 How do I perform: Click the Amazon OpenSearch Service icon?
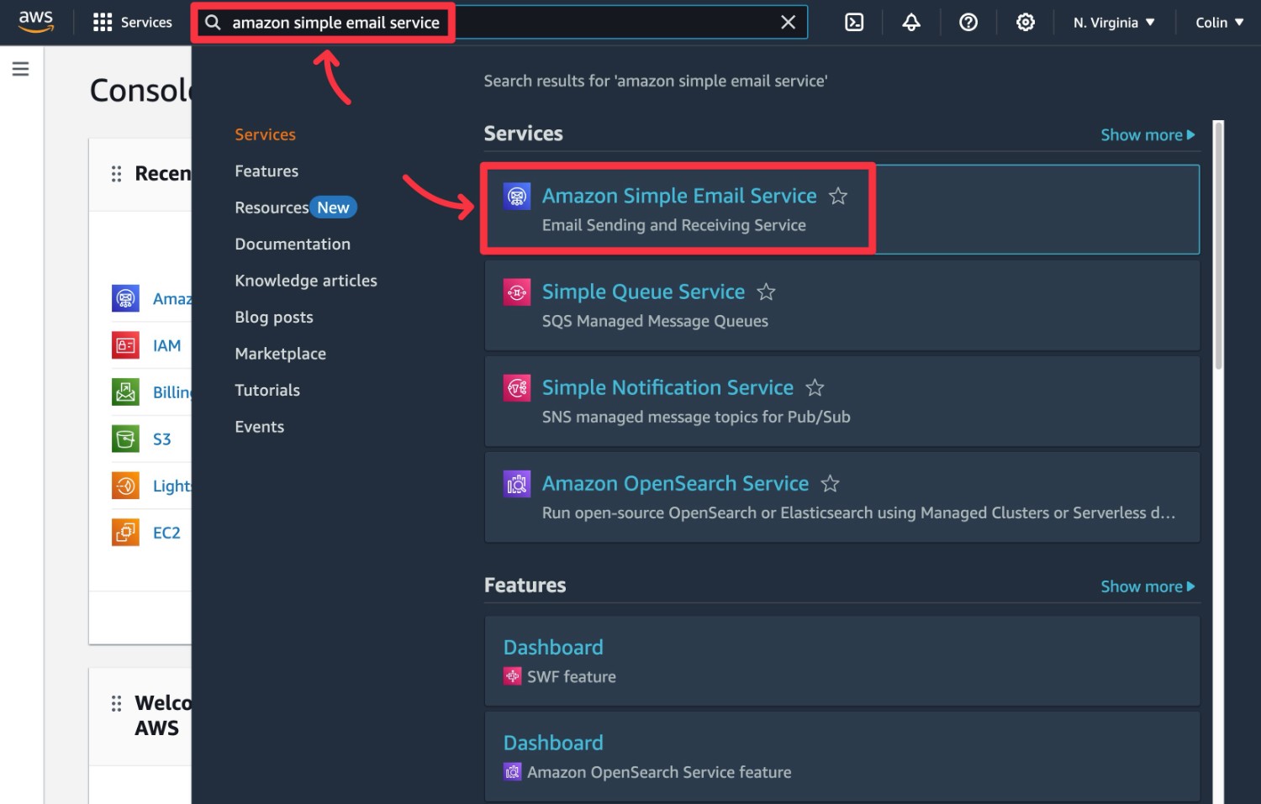(x=517, y=484)
